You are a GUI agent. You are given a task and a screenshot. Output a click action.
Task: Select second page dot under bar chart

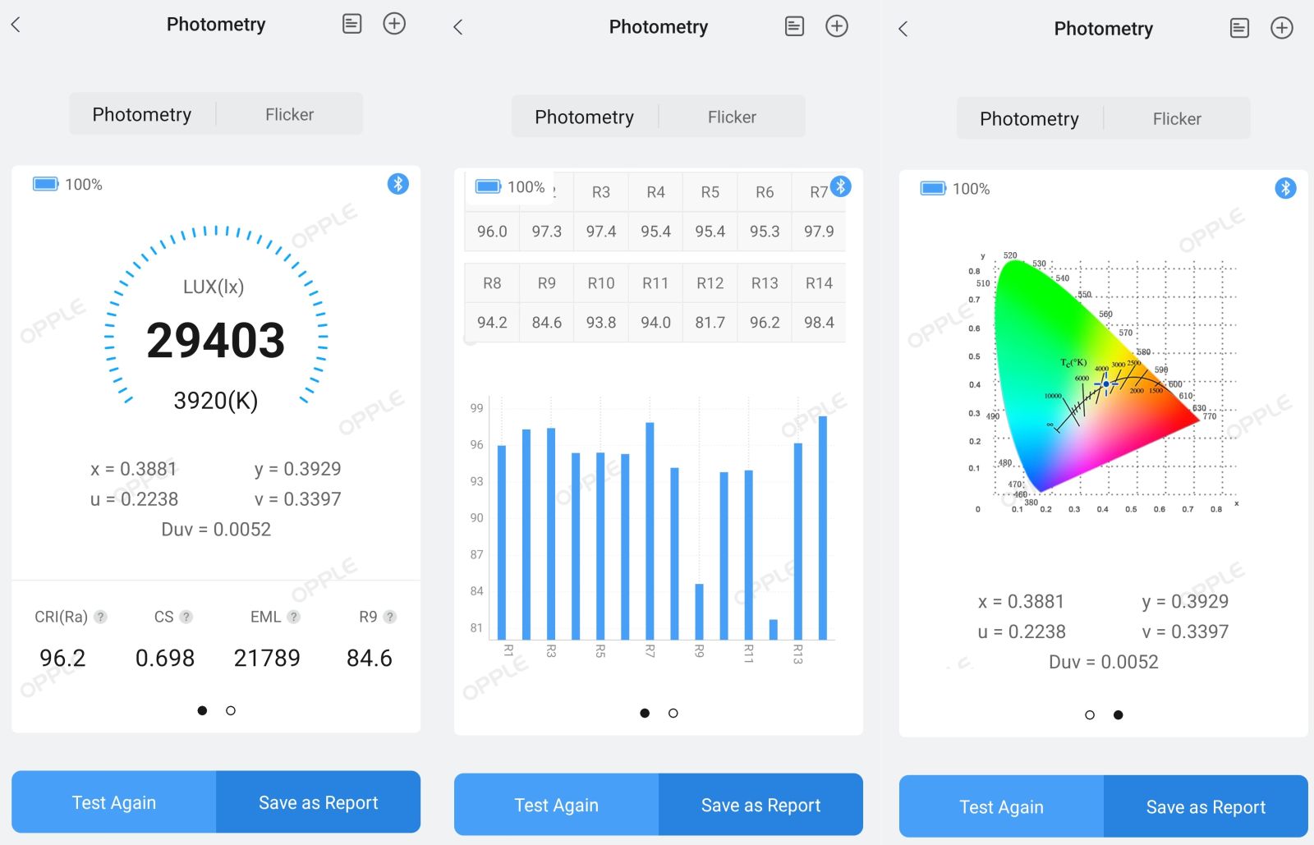click(x=673, y=713)
